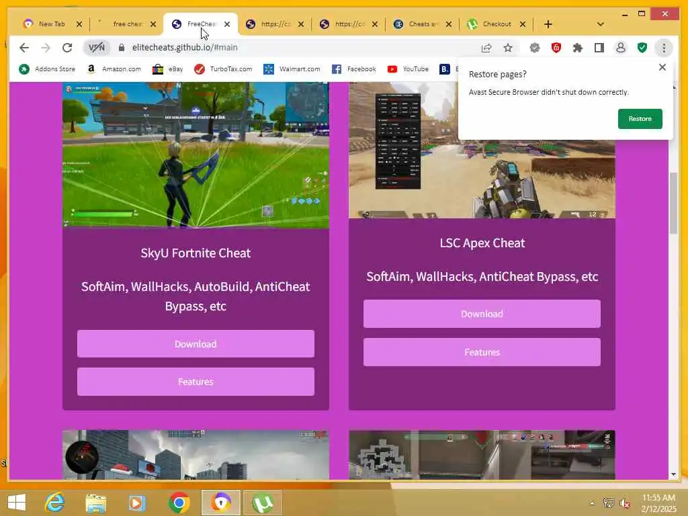Open the grey badge extension icon
This screenshot has width=688, height=516.
[534, 48]
